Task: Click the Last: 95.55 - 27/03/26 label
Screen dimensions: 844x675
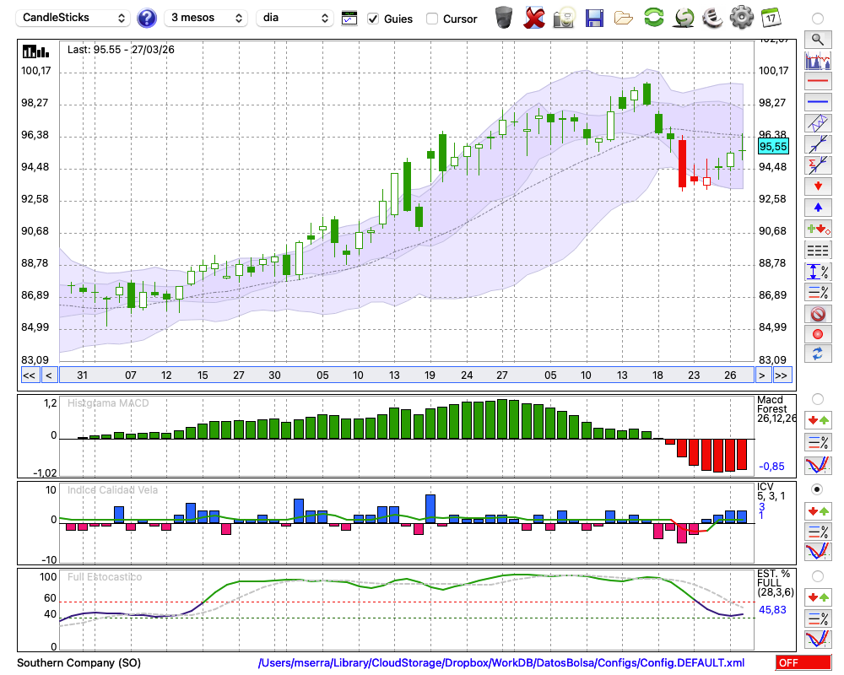Action: click(x=121, y=50)
